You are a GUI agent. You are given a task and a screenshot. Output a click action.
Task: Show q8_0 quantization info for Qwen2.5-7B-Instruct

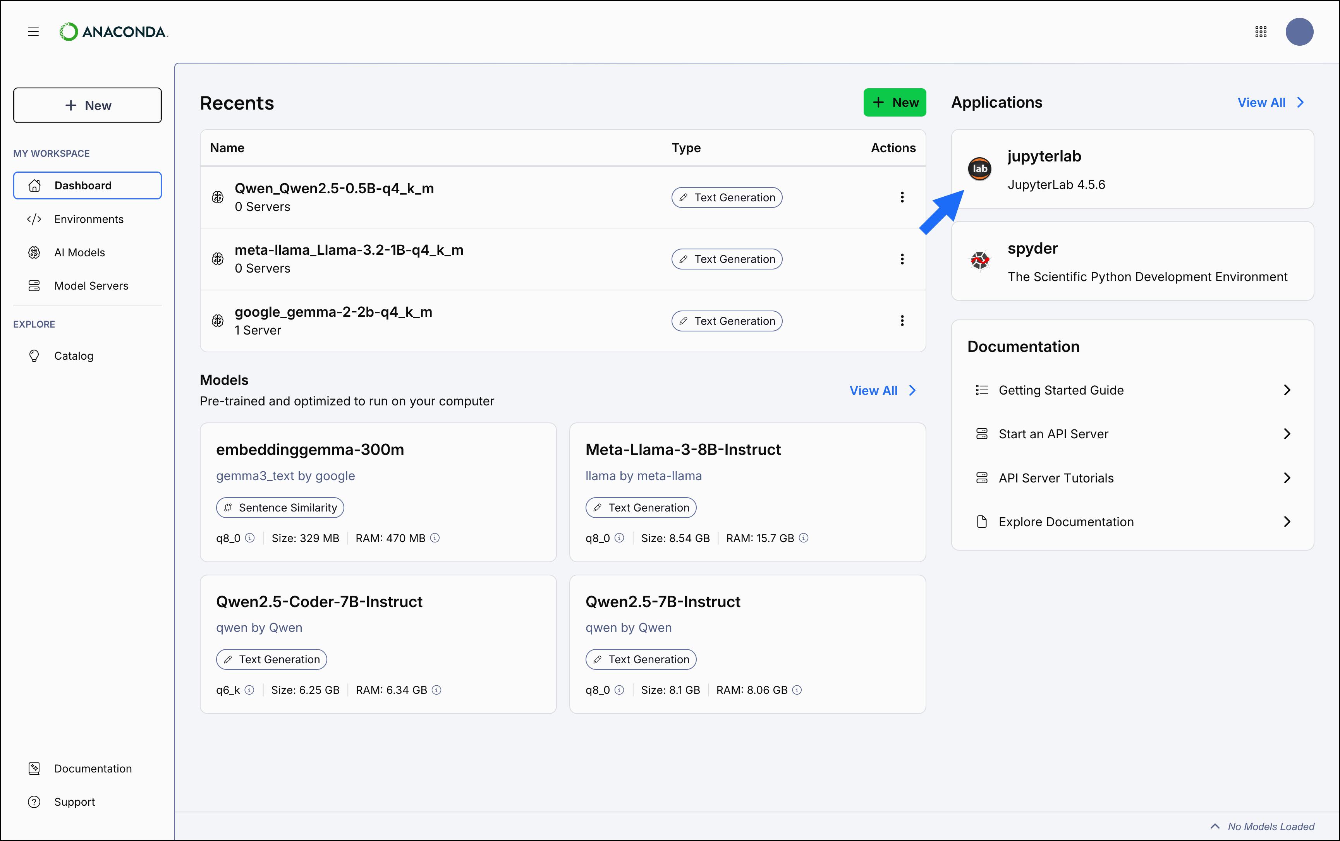click(619, 690)
